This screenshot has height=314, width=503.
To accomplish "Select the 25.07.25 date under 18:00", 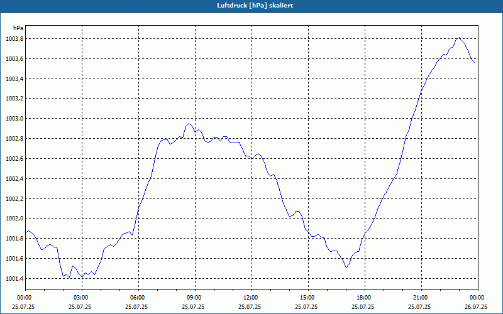I will coord(363,306).
